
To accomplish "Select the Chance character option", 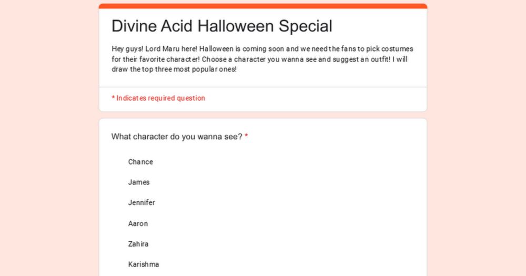I will tap(140, 162).
